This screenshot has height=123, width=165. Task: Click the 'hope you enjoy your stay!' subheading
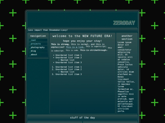coord(82,41)
